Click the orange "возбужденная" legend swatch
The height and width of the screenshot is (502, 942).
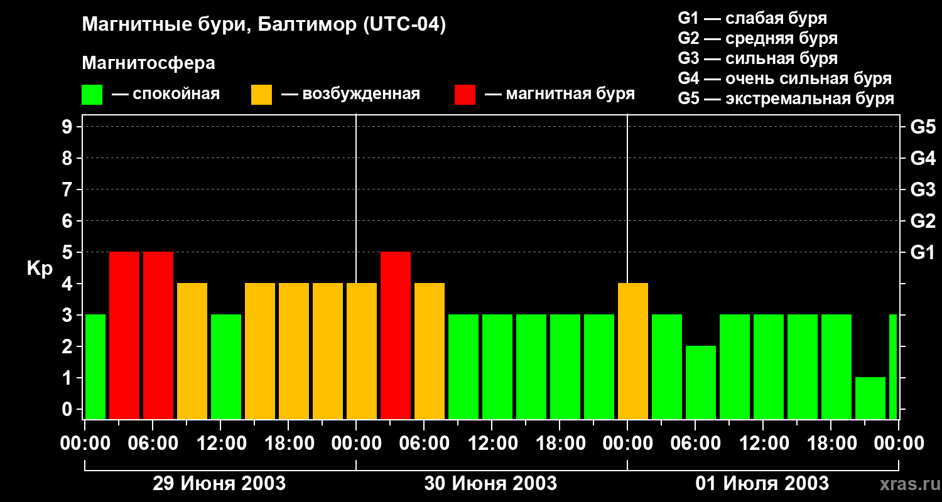click(261, 95)
